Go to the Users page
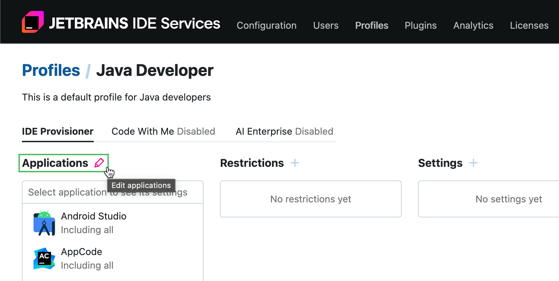The image size is (559, 281). 325,26
